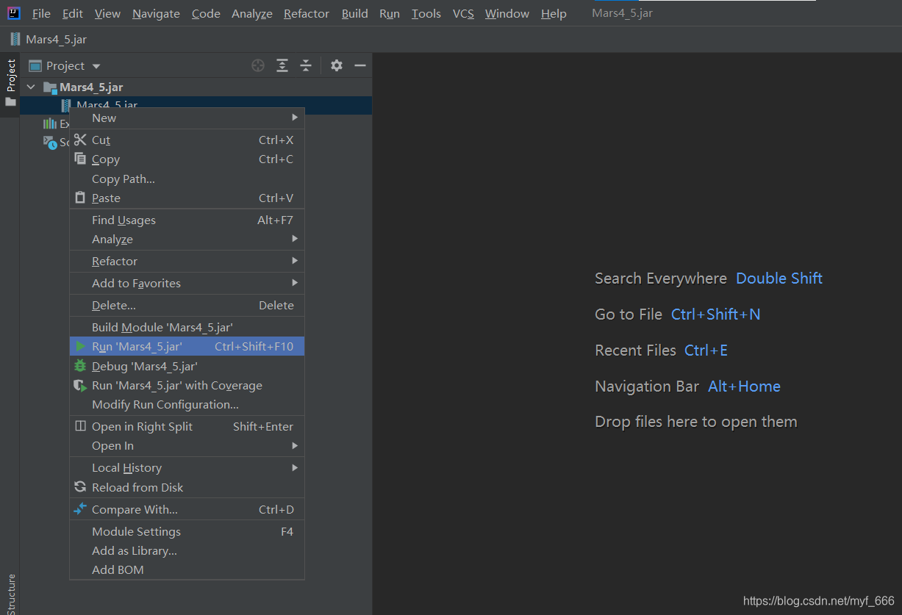
Task: Click the Copy icon in context menu
Action: pyautogui.click(x=80, y=159)
